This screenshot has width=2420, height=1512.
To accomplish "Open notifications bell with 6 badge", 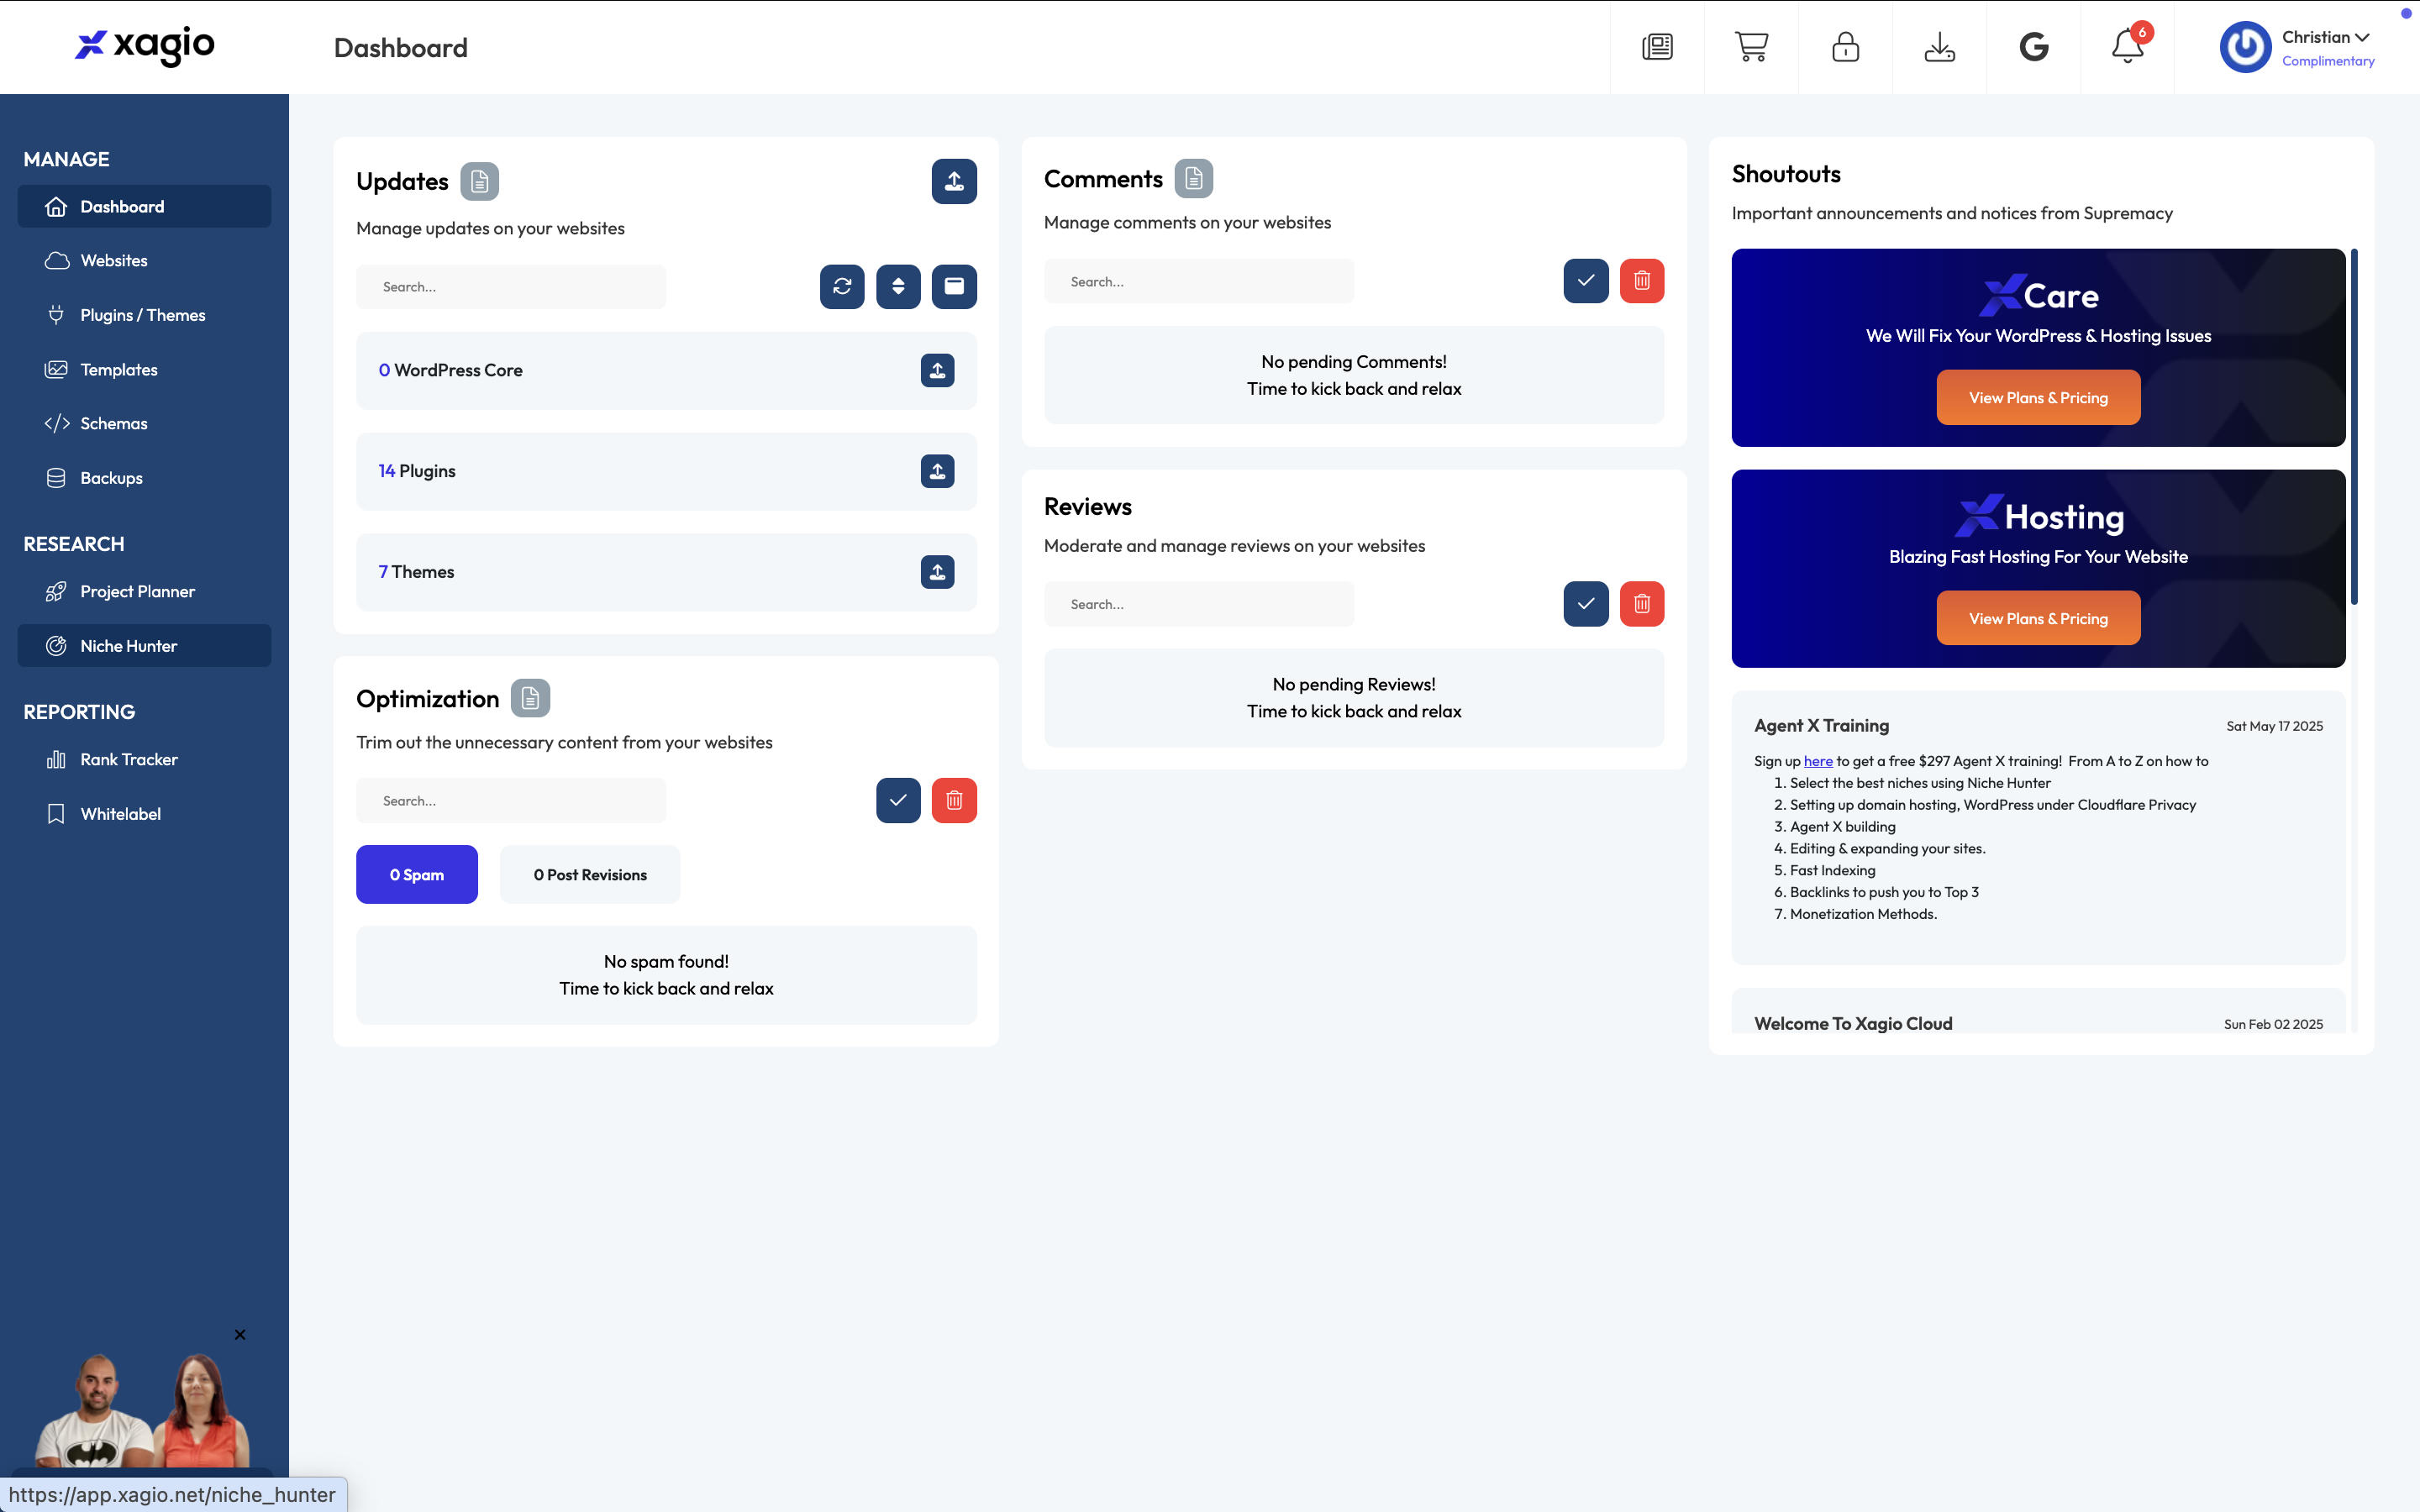I will (2127, 45).
